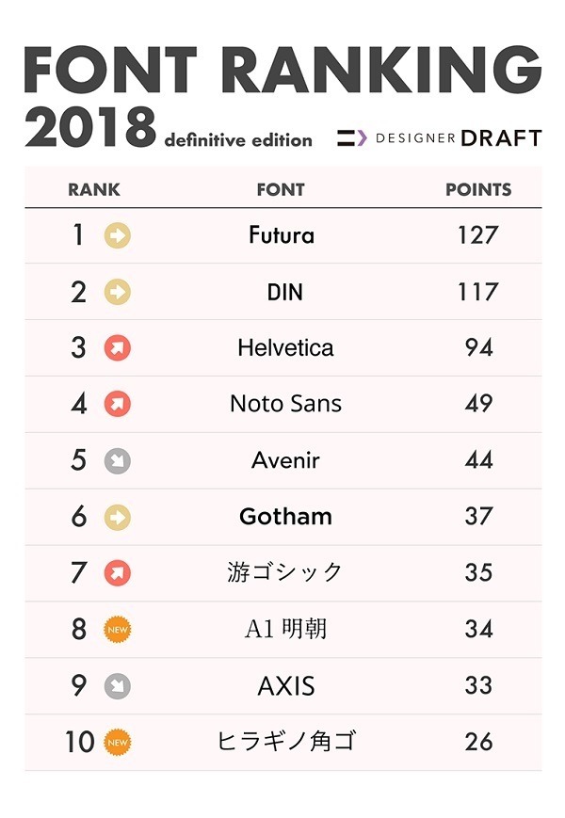
Task: Click the red up-arrow icon beside 游ゴシック
Action: pyautogui.click(x=118, y=573)
